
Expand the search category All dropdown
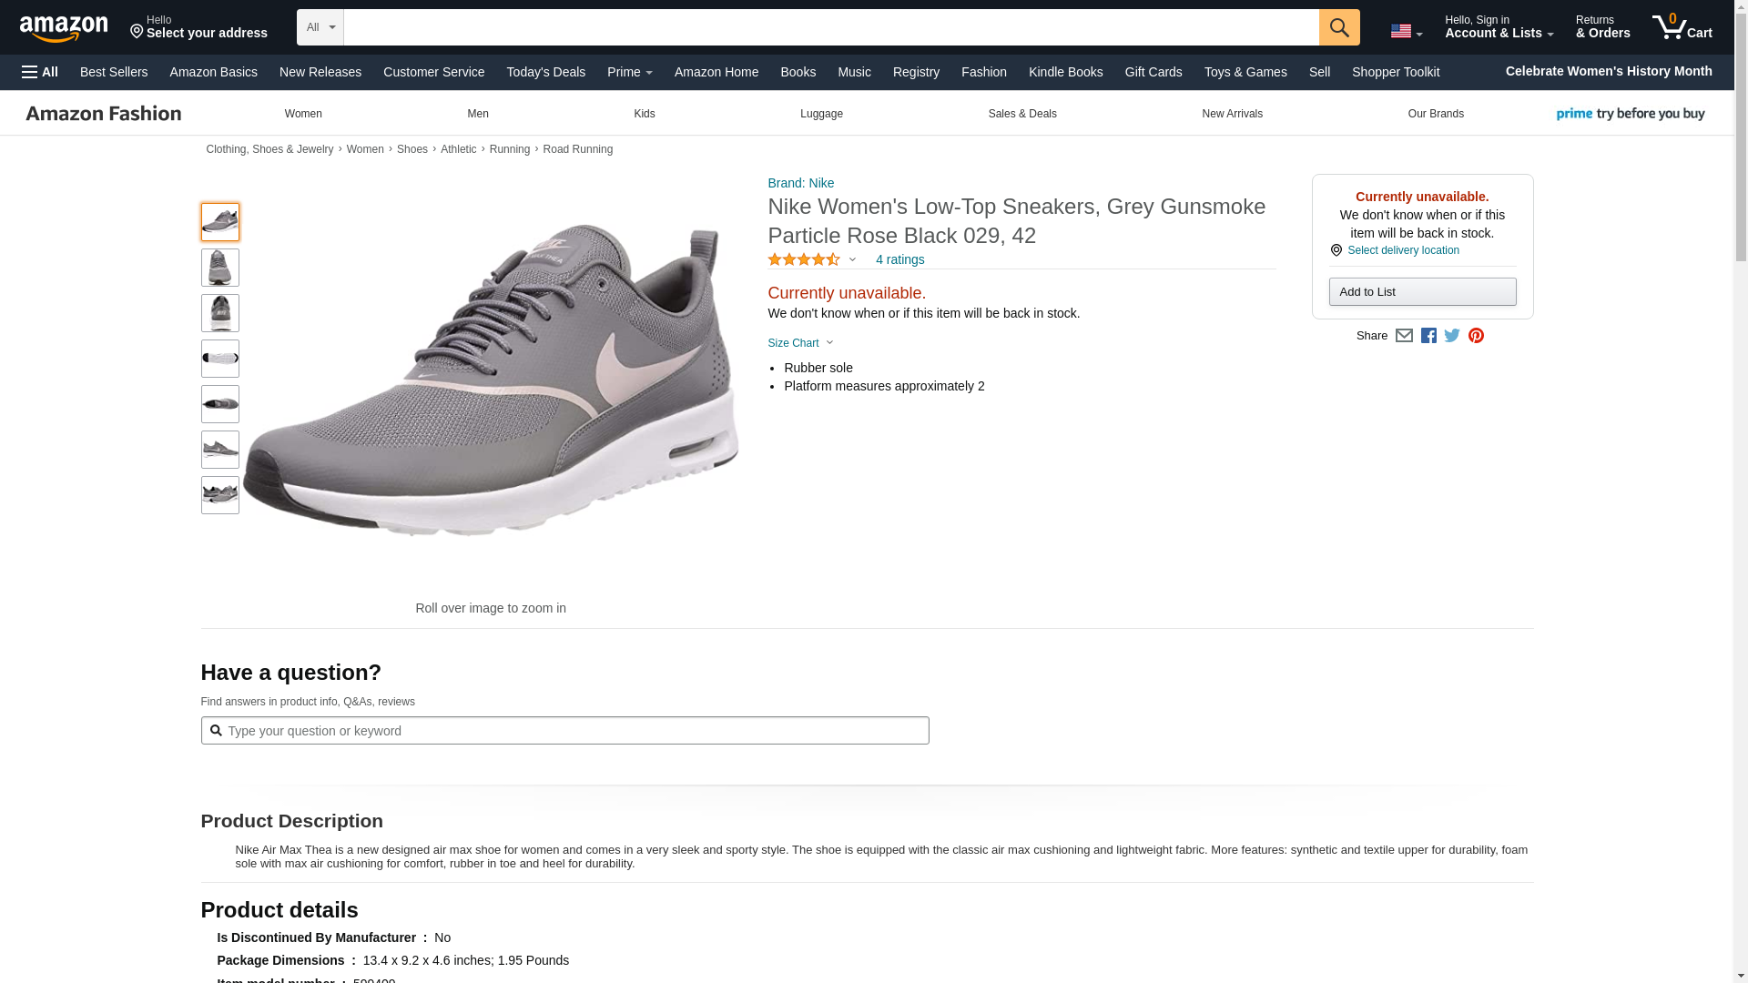(320, 27)
